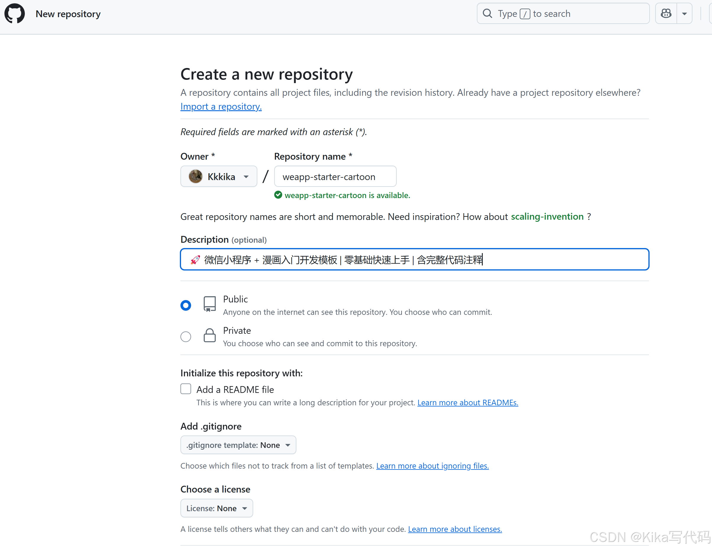The height and width of the screenshot is (549, 712).
Task: Select the Private visibility radio button
Action: click(186, 336)
